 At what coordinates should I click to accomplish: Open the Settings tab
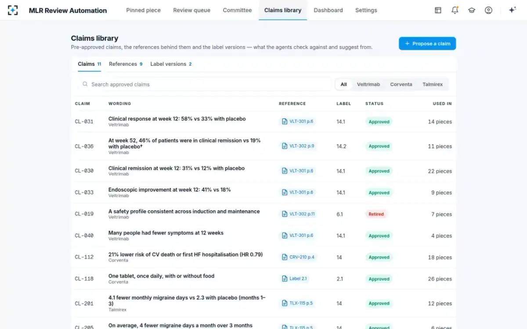click(366, 10)
